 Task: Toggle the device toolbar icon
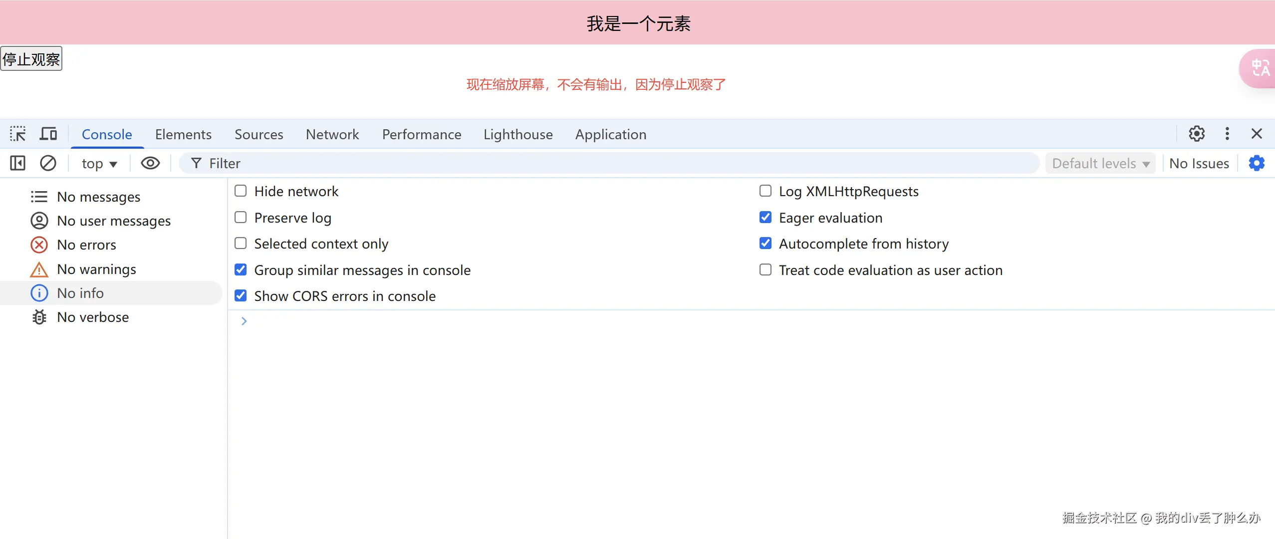[48, 134]
